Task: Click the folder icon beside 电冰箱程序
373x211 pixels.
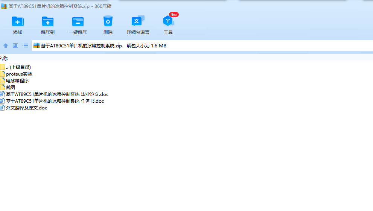Action: pos(2,81)
